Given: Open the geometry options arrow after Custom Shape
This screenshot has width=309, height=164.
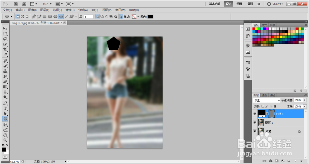Looking at the screenshot, I should click(x=76, y=17).
